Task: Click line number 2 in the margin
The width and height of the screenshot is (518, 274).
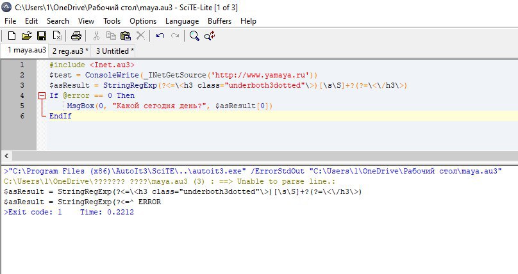Action: pos(22,75)
